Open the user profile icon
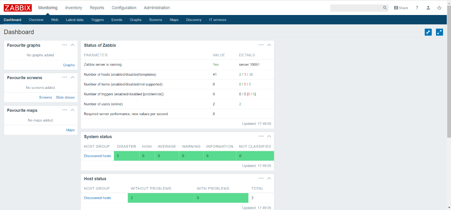 click(428, 8)
